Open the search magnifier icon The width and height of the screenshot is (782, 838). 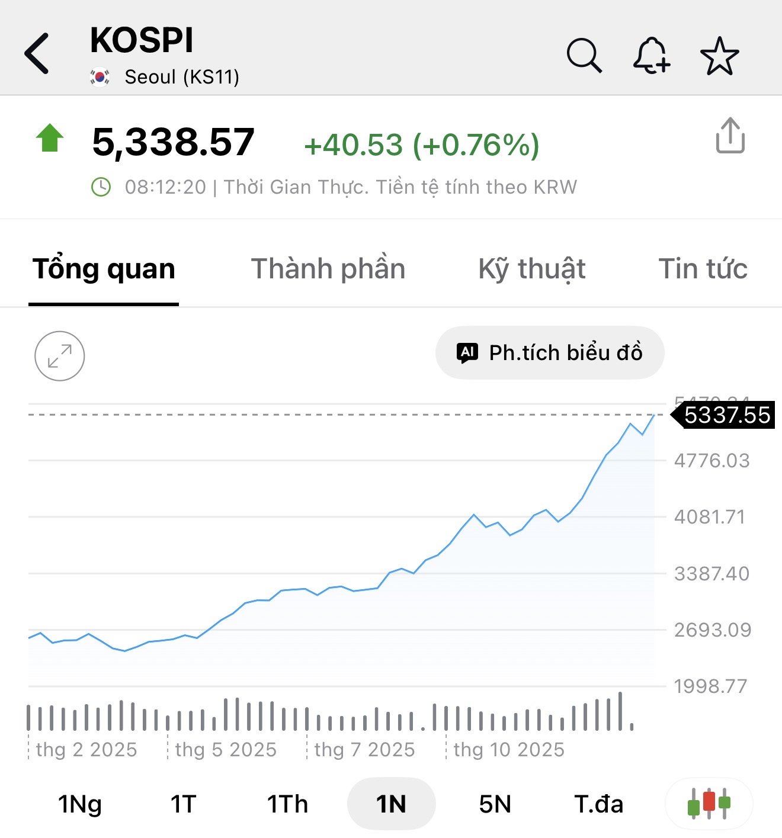point(584,56)
